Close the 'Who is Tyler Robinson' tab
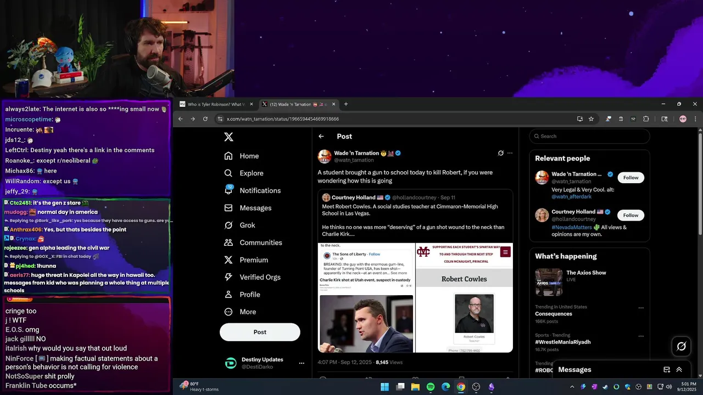The width and height of the screenshot is (703, 395). [252, 104]
